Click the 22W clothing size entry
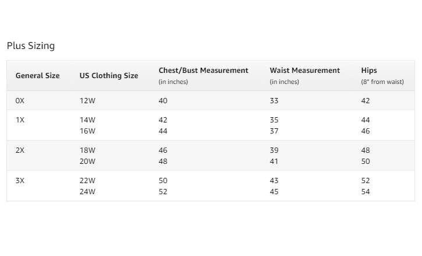The image size is (422, 256). click(x=87, y=181)
